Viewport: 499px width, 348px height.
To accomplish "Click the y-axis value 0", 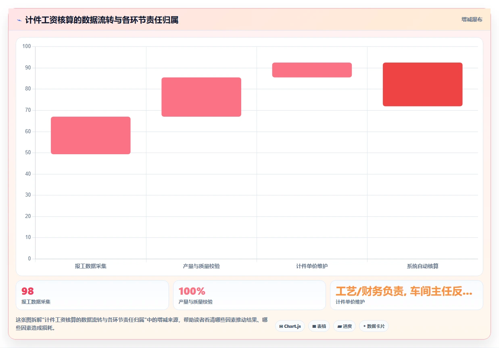I will (x=29, y=259).
